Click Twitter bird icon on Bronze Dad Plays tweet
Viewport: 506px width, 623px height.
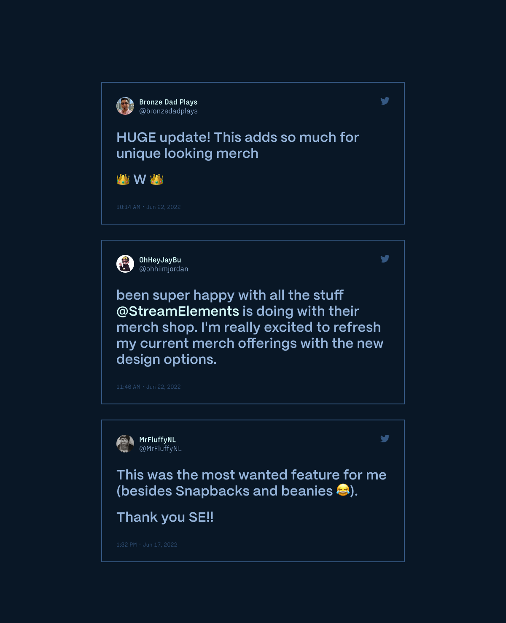coord(385,101)
